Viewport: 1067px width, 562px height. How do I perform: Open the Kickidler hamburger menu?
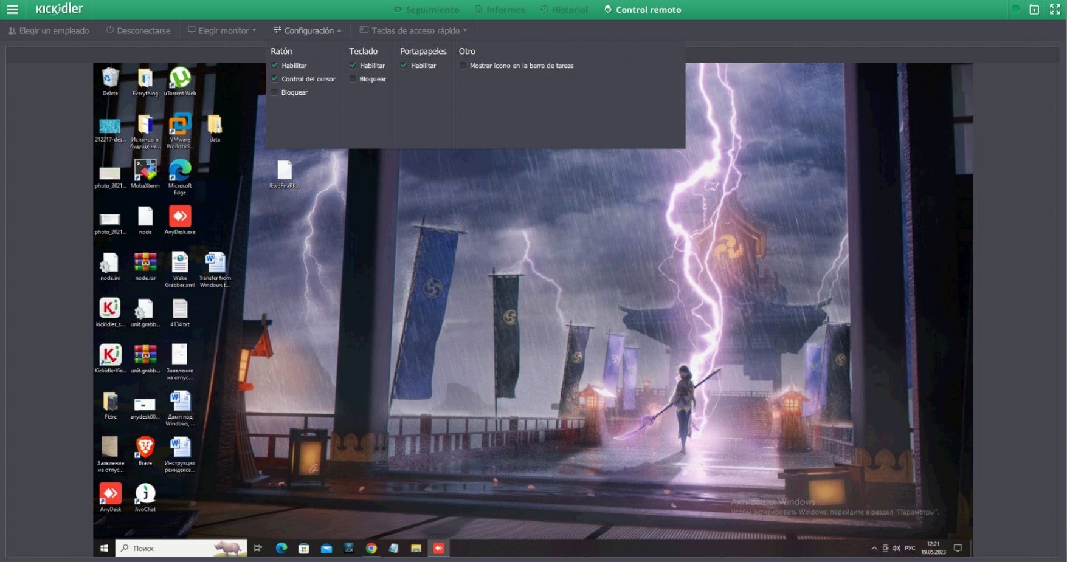[x=12, y=9]
